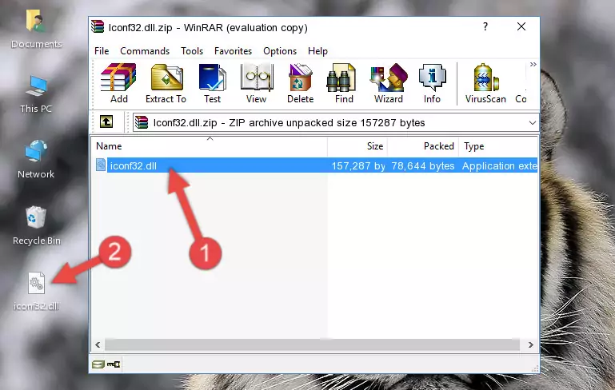Image resolution: width=615 pixels, height=390 pixels.
Task: Open the View file tool
Action: [x=257, y=83]
